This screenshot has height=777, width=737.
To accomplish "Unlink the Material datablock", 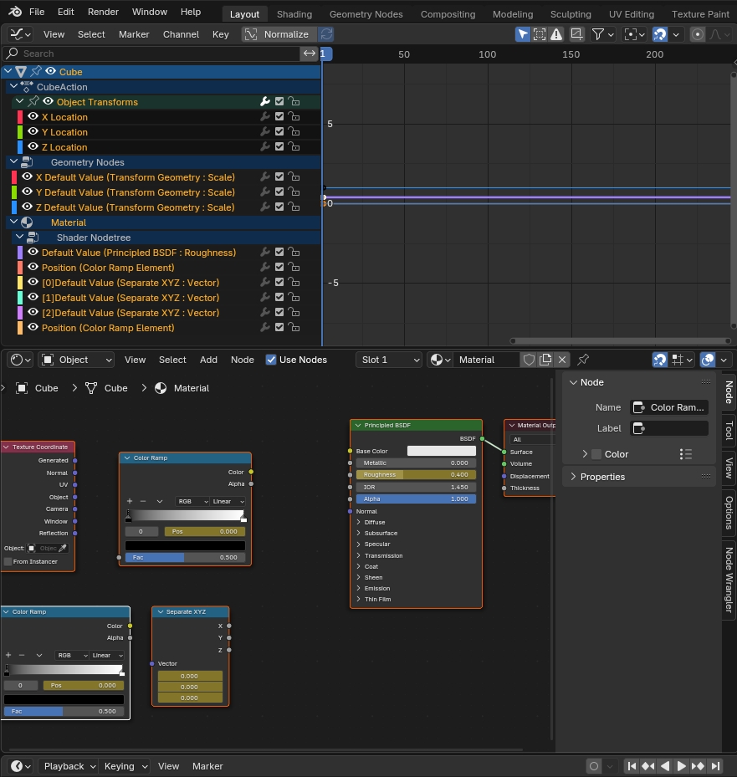I will click(562, 360).
